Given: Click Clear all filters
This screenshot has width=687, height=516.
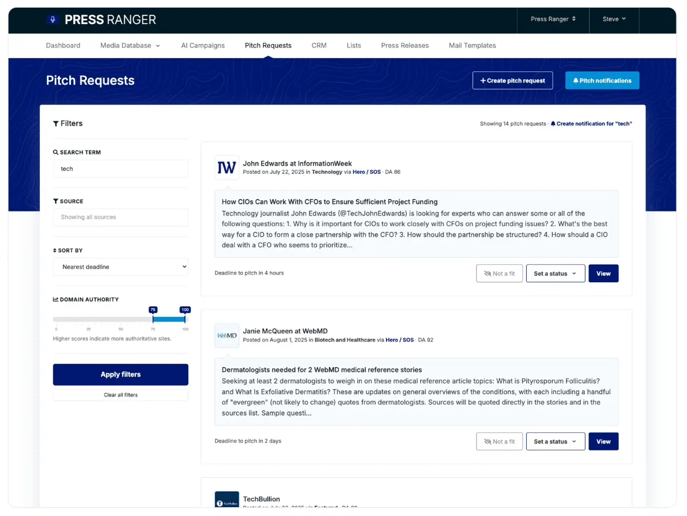Looking at the screenshot, I should click(x=120, y=395).
